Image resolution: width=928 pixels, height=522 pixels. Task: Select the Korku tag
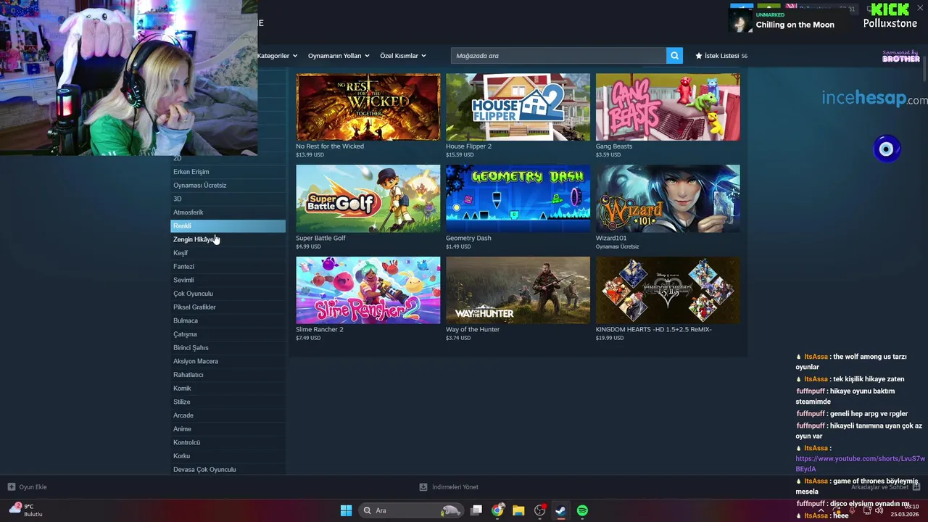[x=228, y=456]
